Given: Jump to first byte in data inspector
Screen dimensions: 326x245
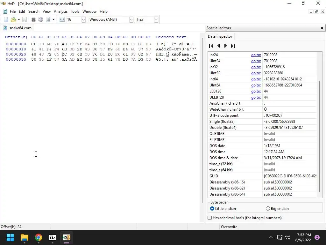Looking at the screenshot, I should [x=211, y=46].
